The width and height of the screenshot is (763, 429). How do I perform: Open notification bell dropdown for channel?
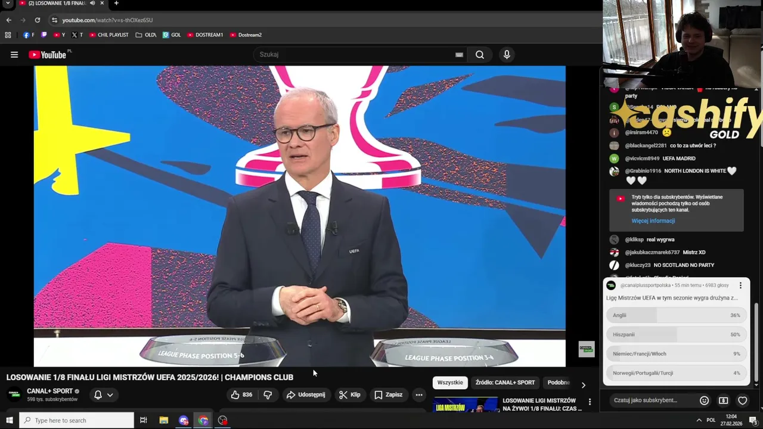pyautogui.click(x=103, y=394)
